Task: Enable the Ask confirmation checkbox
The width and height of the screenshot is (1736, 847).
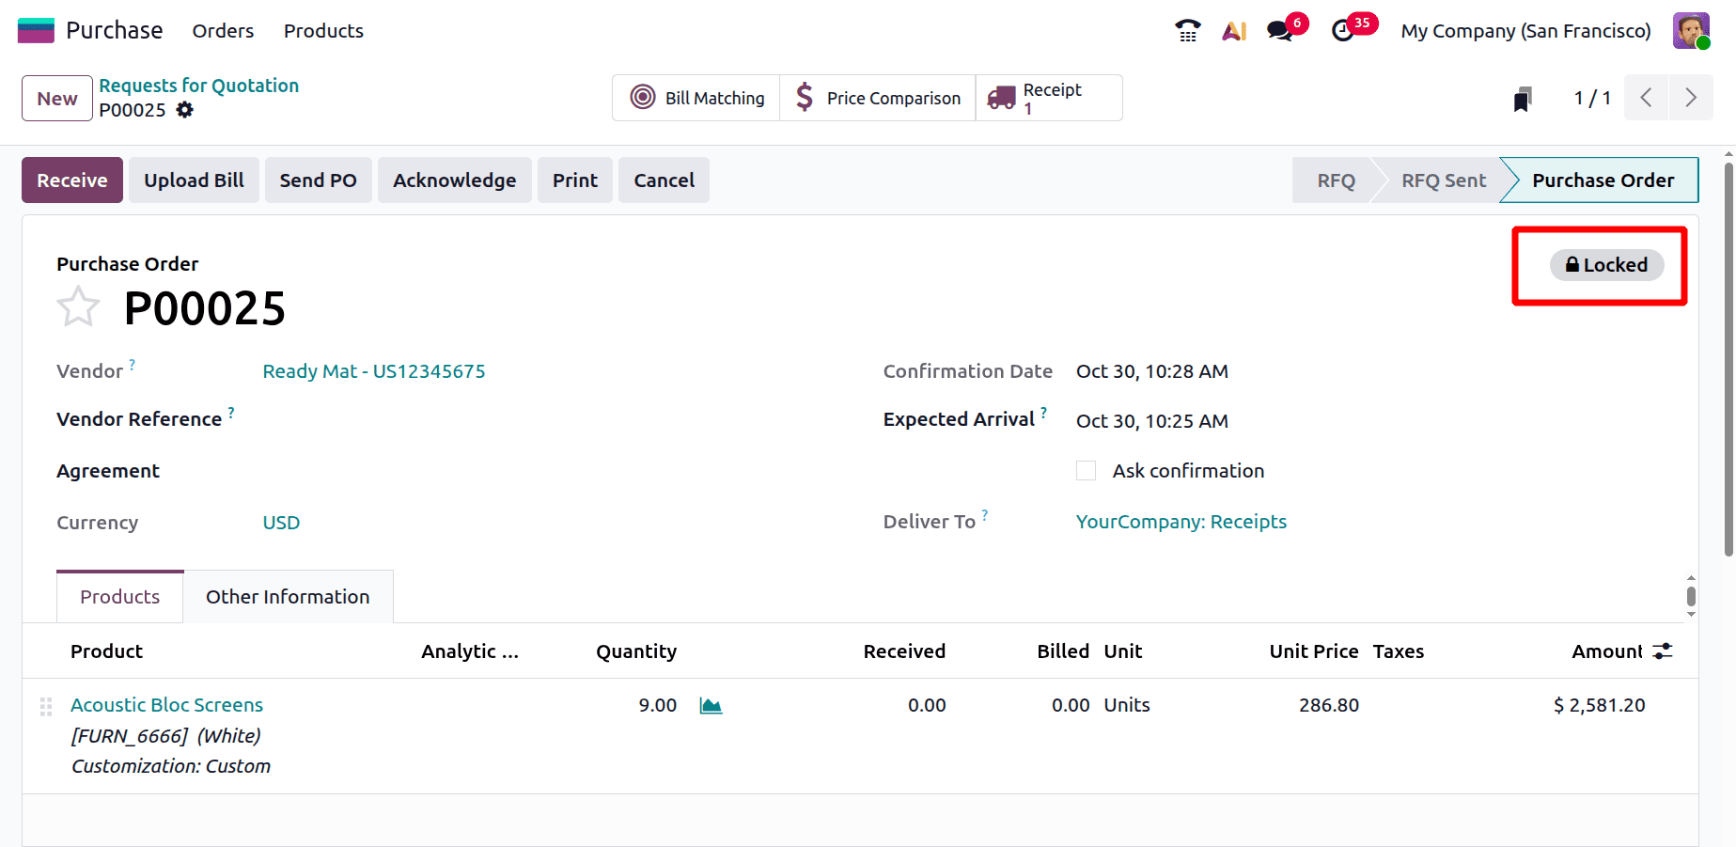Action: pos(1086,470)
